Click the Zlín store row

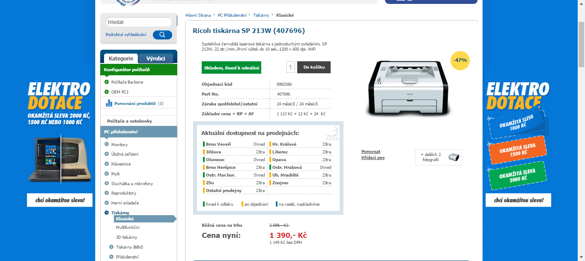pyautogui.click(x=234, y=183)
